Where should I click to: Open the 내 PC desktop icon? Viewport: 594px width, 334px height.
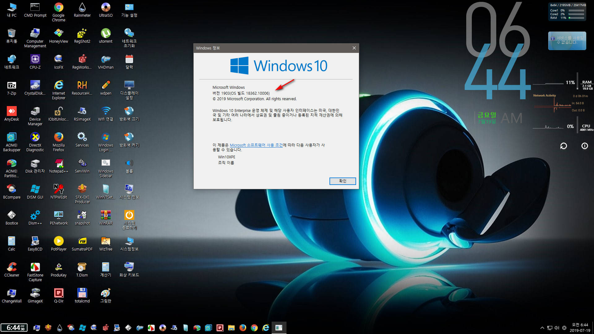click(x=12, y=10)
